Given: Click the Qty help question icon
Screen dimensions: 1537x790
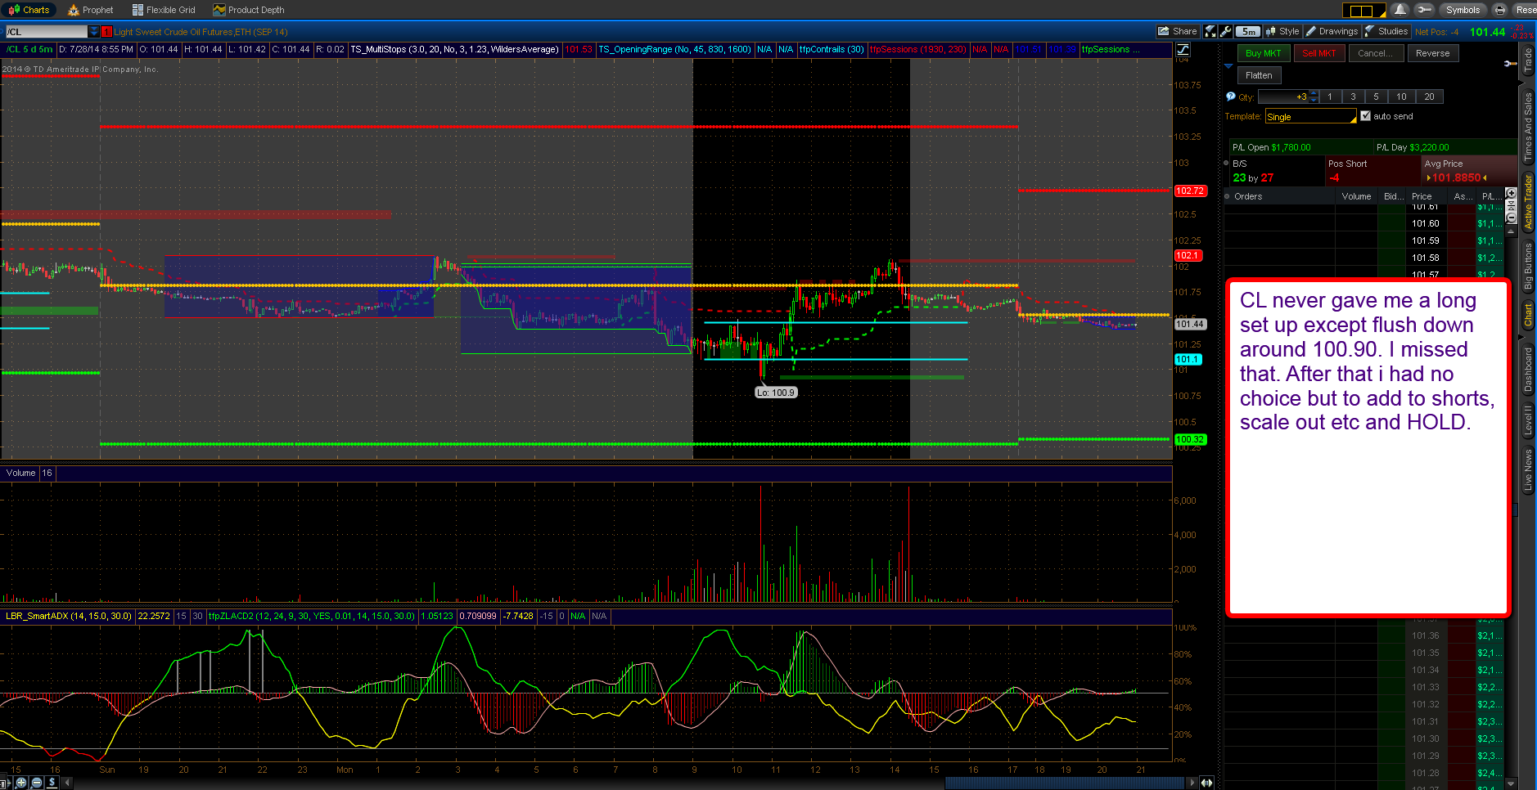Looking at the screenshot, I should click(1230, 97).
